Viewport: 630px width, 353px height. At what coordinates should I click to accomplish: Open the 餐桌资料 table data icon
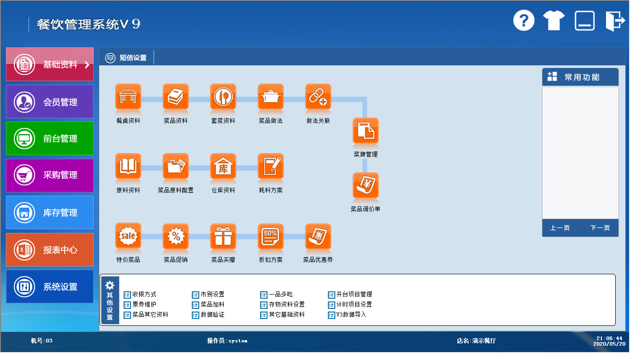(128, 97)
